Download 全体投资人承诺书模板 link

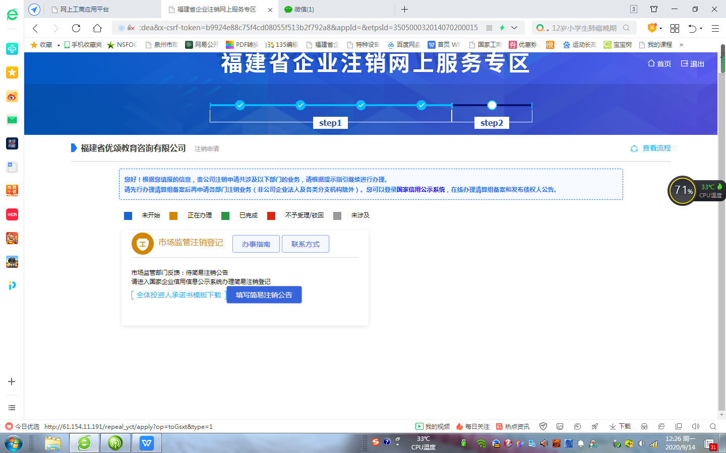click(x=178, y=295)
